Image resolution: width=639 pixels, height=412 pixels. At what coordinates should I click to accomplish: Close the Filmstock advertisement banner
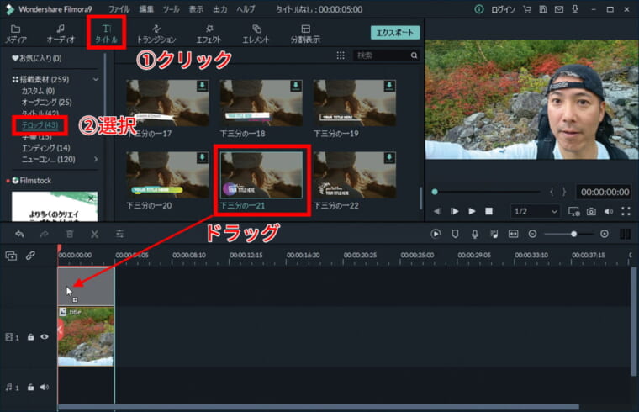(x=91, y=198)
